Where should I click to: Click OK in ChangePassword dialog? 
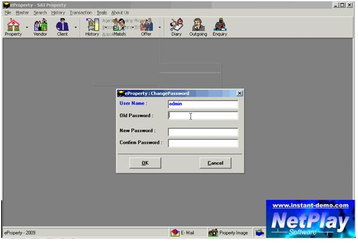(145, 163)
